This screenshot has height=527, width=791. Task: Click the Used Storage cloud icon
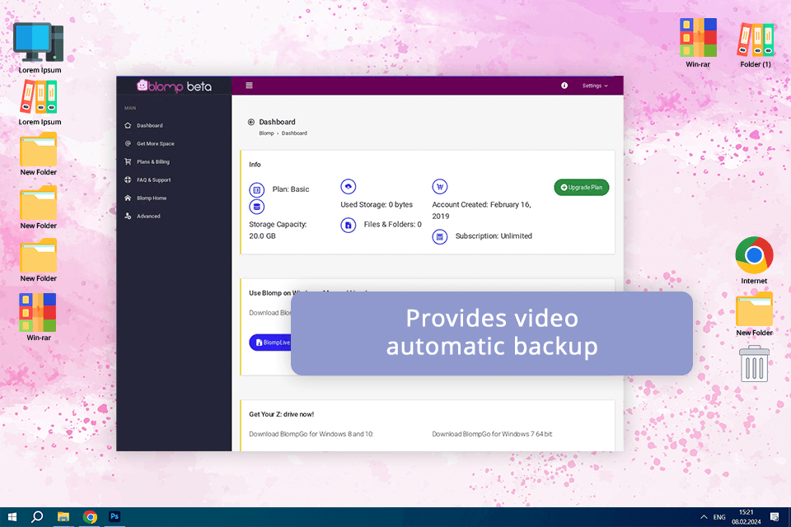(x=348, y=187)
